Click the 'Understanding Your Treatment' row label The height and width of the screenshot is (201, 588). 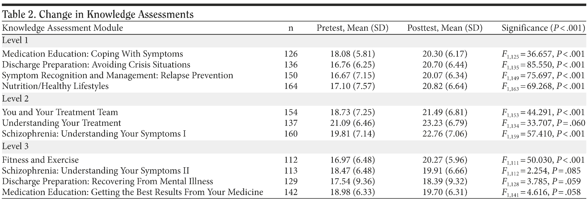pos(62,123)
